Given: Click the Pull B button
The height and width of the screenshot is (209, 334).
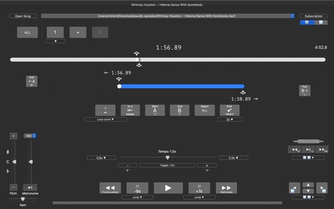Looking at the screenshot, I should coord(305,90).
